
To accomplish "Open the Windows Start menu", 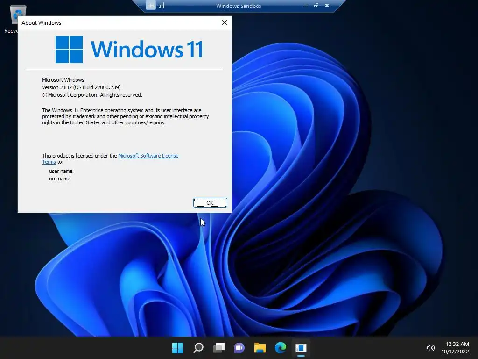I will coord(177,348).
